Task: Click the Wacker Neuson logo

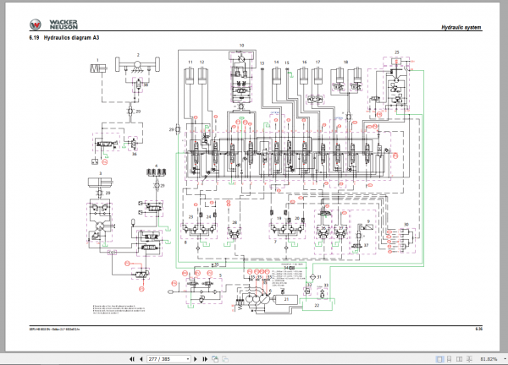Action: [x=54, y=25]
